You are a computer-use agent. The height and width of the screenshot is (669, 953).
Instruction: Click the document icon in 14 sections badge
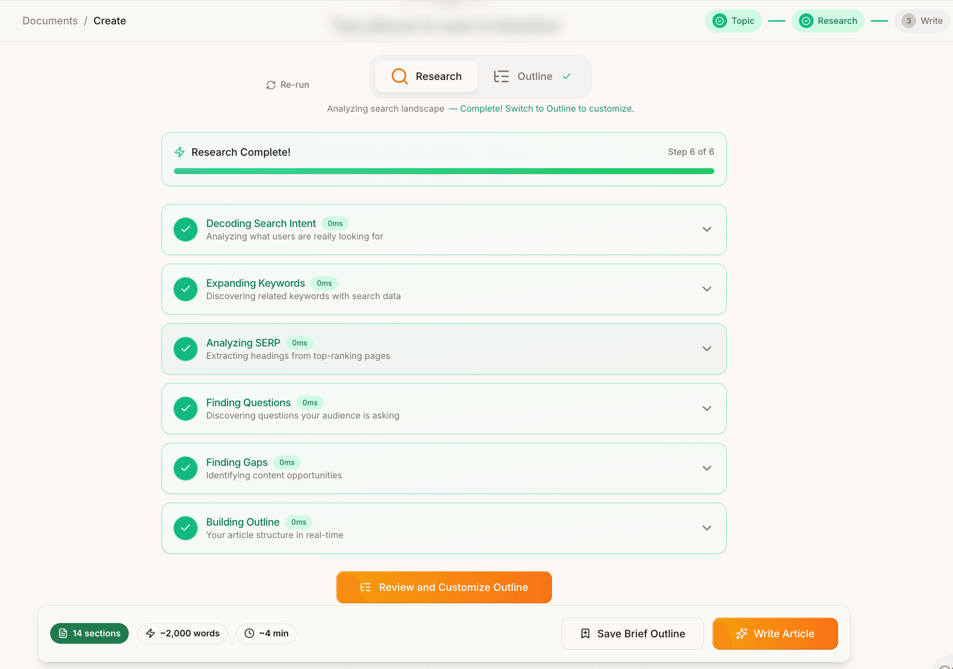pyautogui.click(x=63, y=633)
